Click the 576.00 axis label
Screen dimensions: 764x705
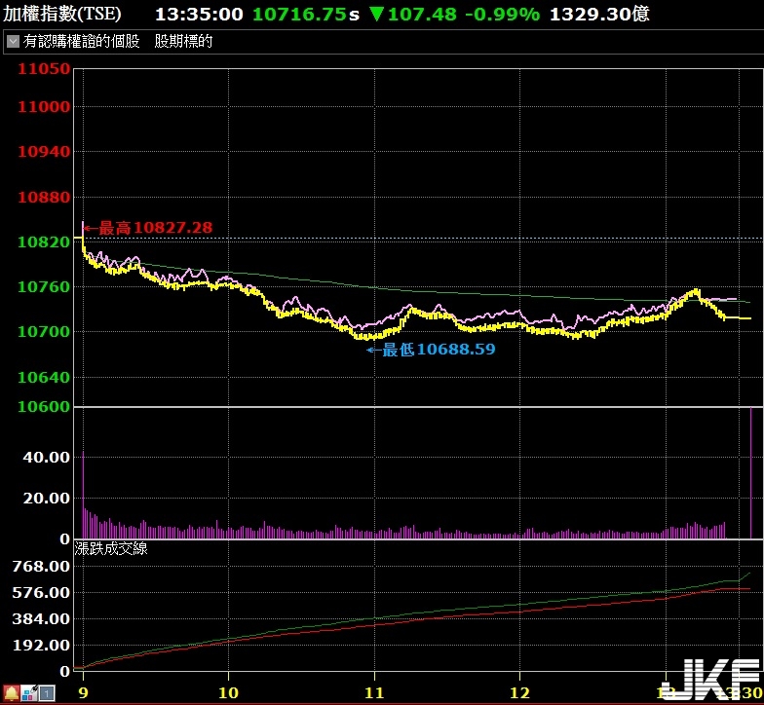coord(41,592)
